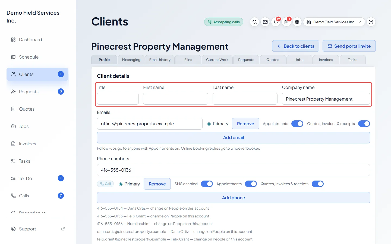This screenshot has height=244, width=391.
Task: Focus the Title input field
Action: [x=118, y=99]
